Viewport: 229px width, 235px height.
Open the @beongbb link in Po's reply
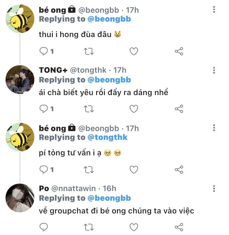click(x=109, y=198)
